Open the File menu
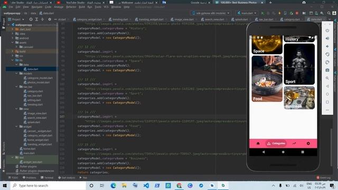The height and width of the screenshot is (190, 338). [x=11, y=7]
